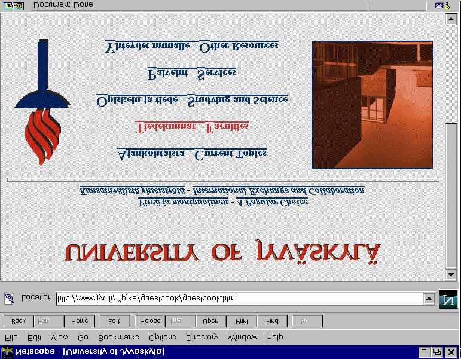Click inside the Location URL field
The image size is (461, 359).
(x=240, y=299)
